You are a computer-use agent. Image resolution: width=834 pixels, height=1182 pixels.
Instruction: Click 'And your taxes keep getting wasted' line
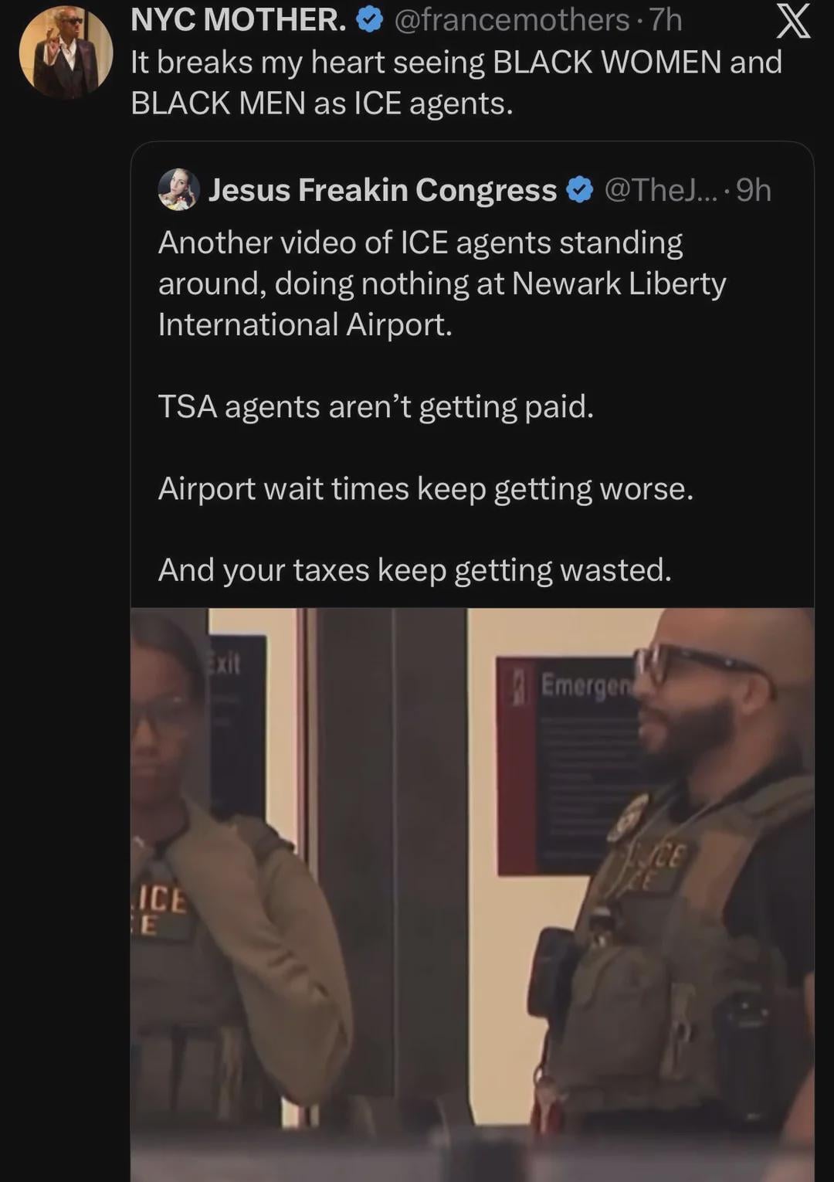[x=415, y=570]
